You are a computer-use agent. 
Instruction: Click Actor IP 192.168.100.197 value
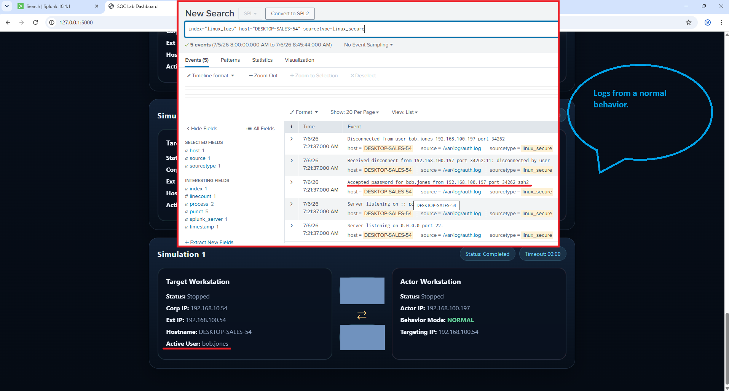point(448,308)
